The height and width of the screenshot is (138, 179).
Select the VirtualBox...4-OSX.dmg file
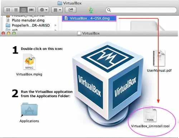[89, 18]
